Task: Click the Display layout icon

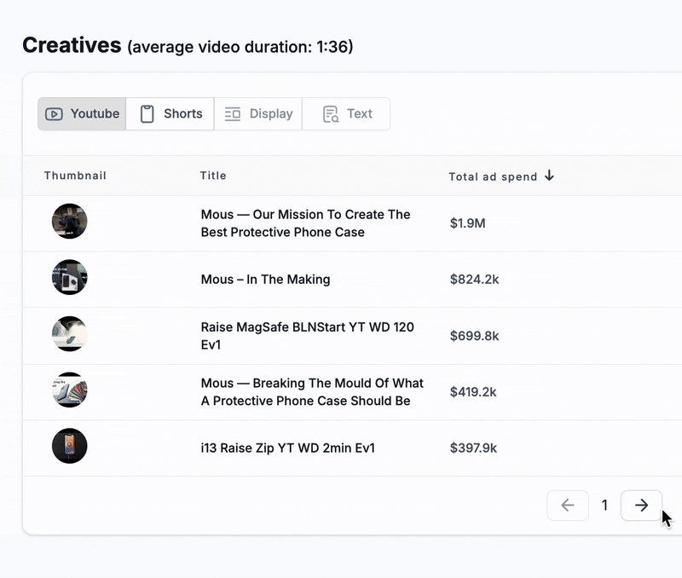Action: (x=233, y=114)
